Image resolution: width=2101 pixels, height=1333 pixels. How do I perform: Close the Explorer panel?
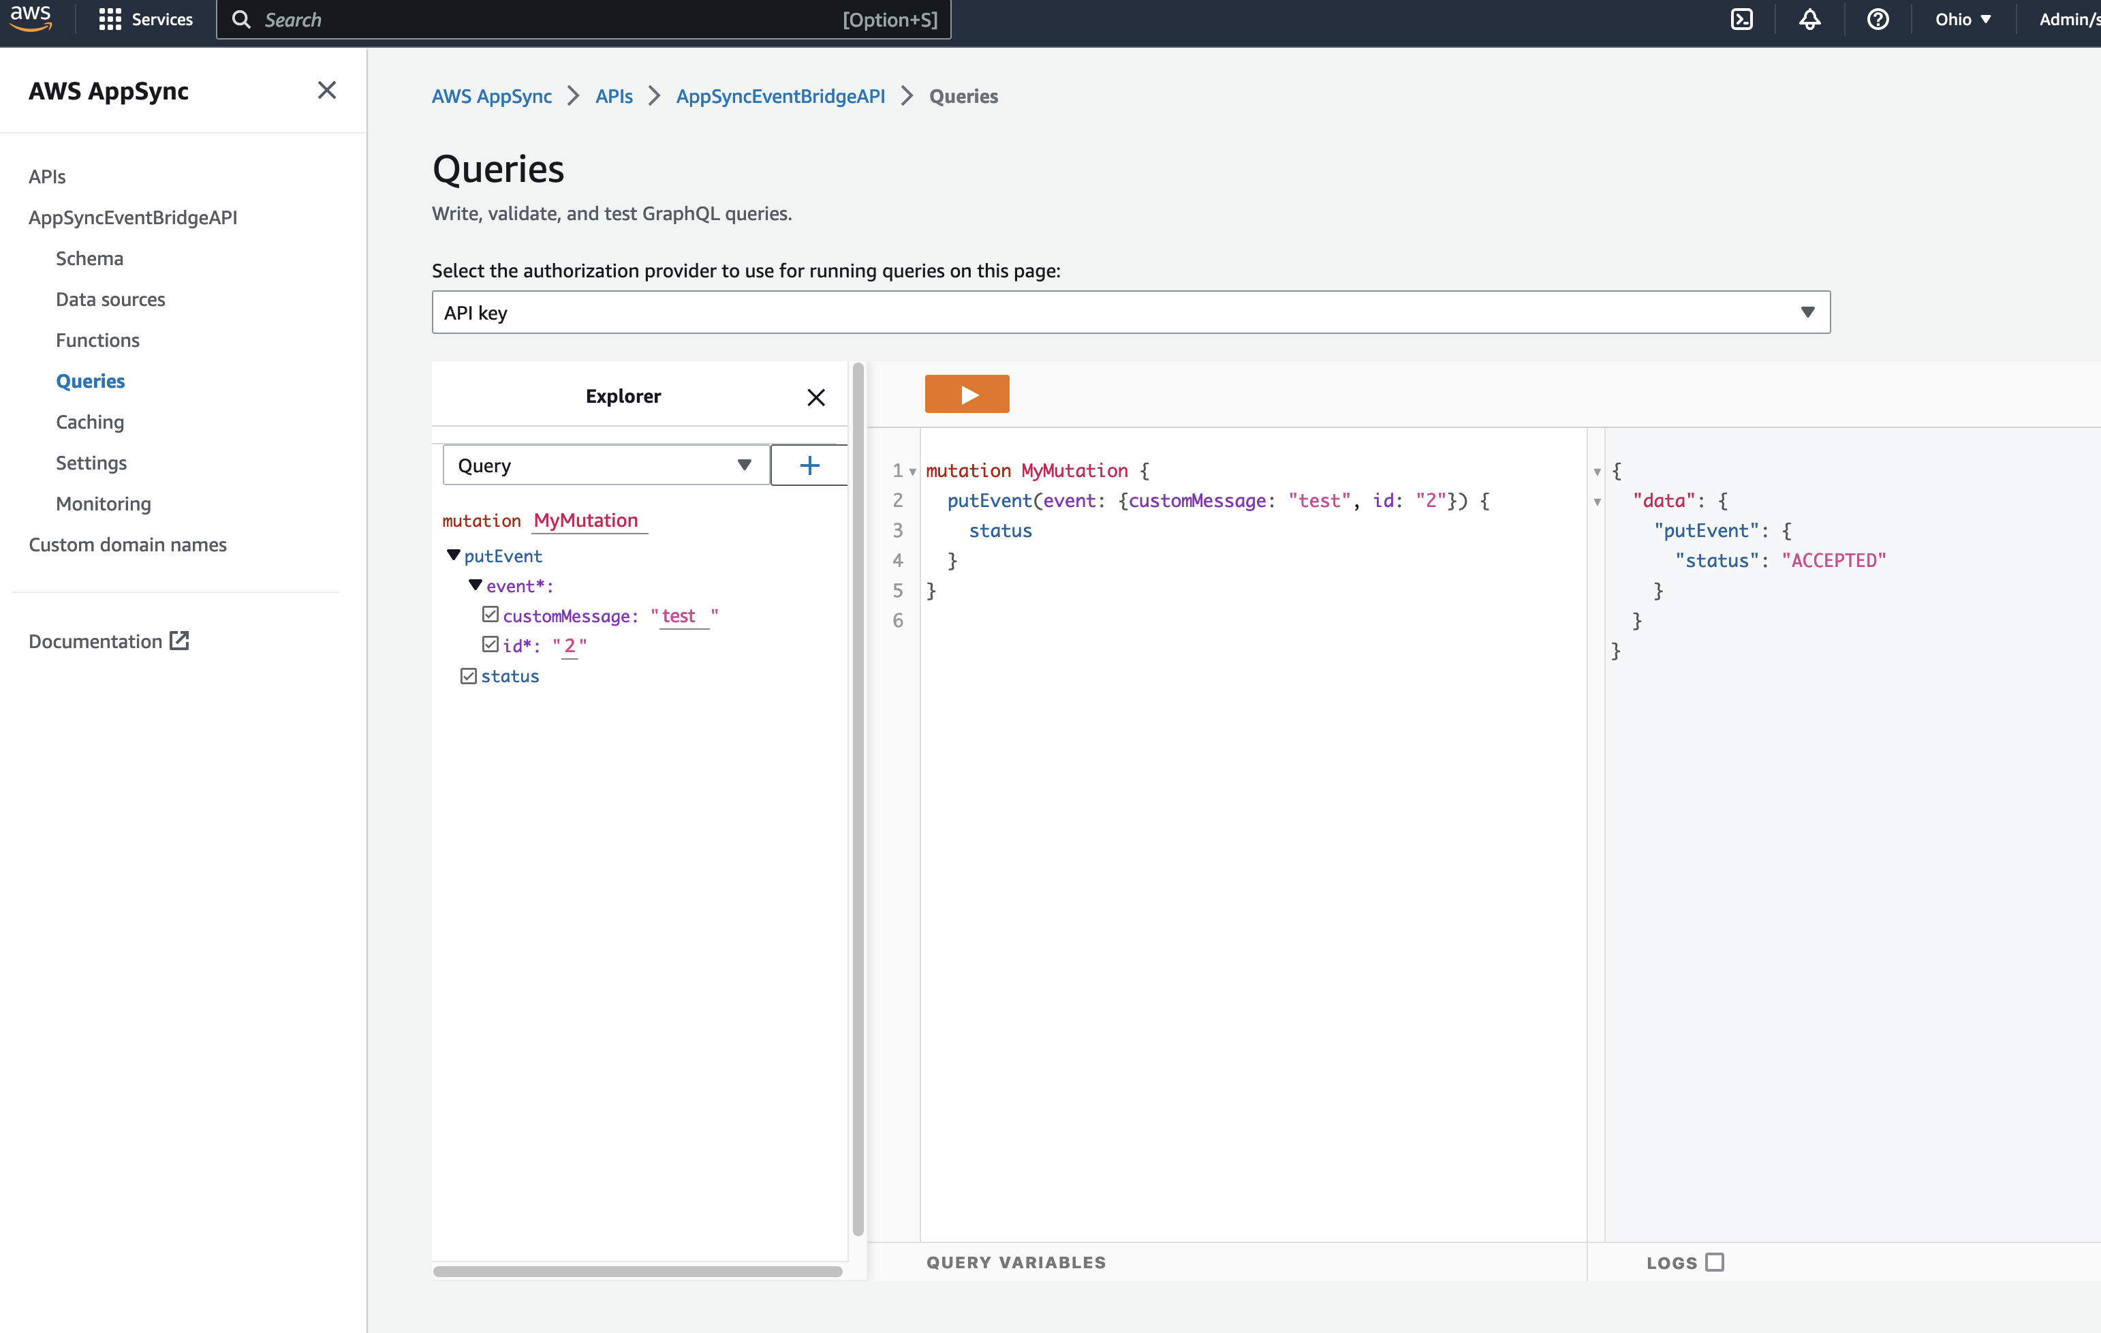tap(815, 397)
